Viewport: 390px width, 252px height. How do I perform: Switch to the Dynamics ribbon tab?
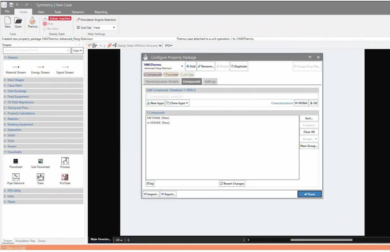point(78,12)
